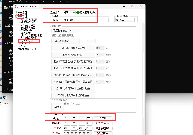Screen dimensions: 193x135
Task: Select 以太网设置 in the tree
Action: (x=27, y=41)
